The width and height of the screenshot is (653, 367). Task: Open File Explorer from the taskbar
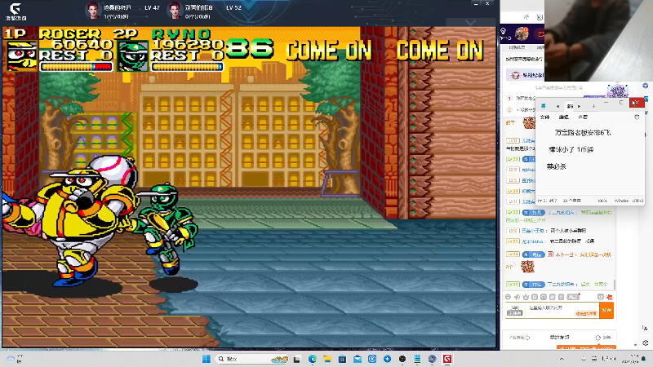pyautogui.click(x=327, y=359)
